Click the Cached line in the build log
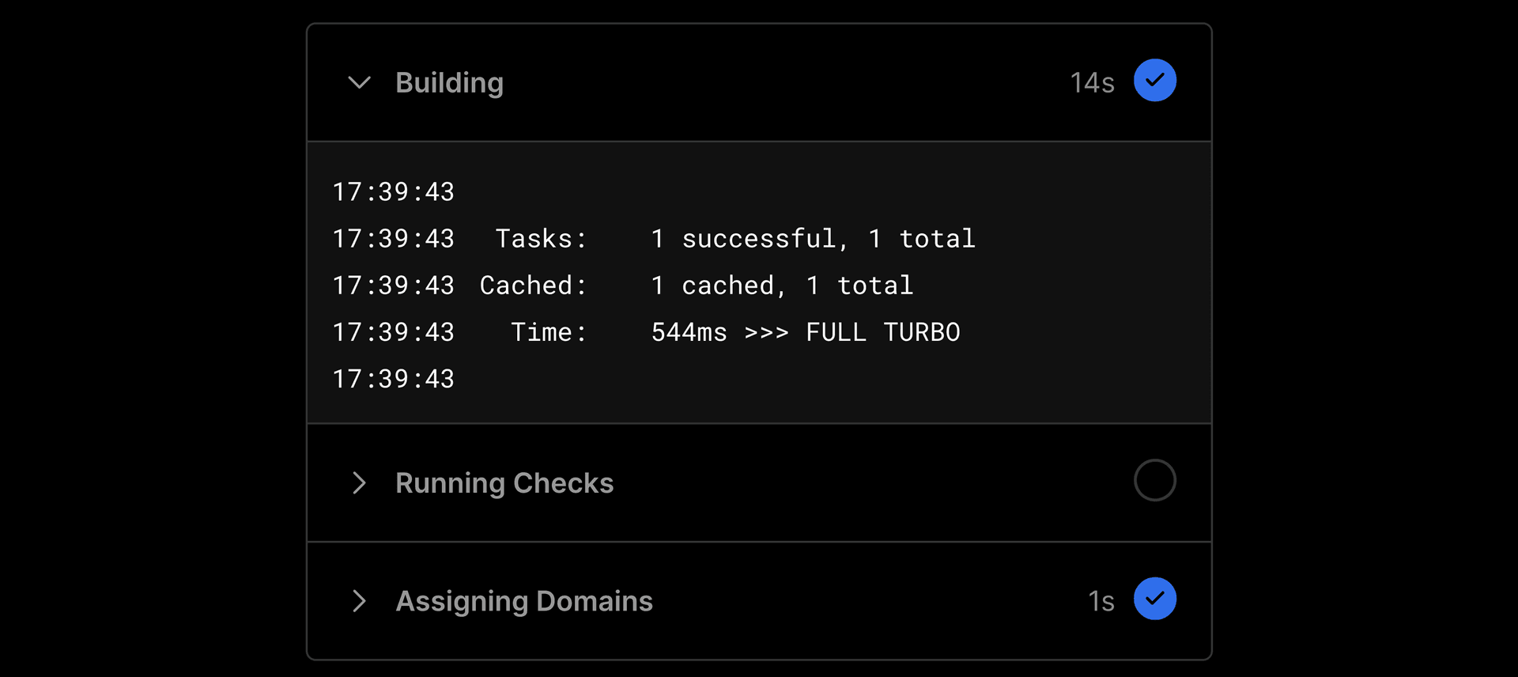Image resolution: width=1518 pixels, height=677 pixels. tap(623, 286)
